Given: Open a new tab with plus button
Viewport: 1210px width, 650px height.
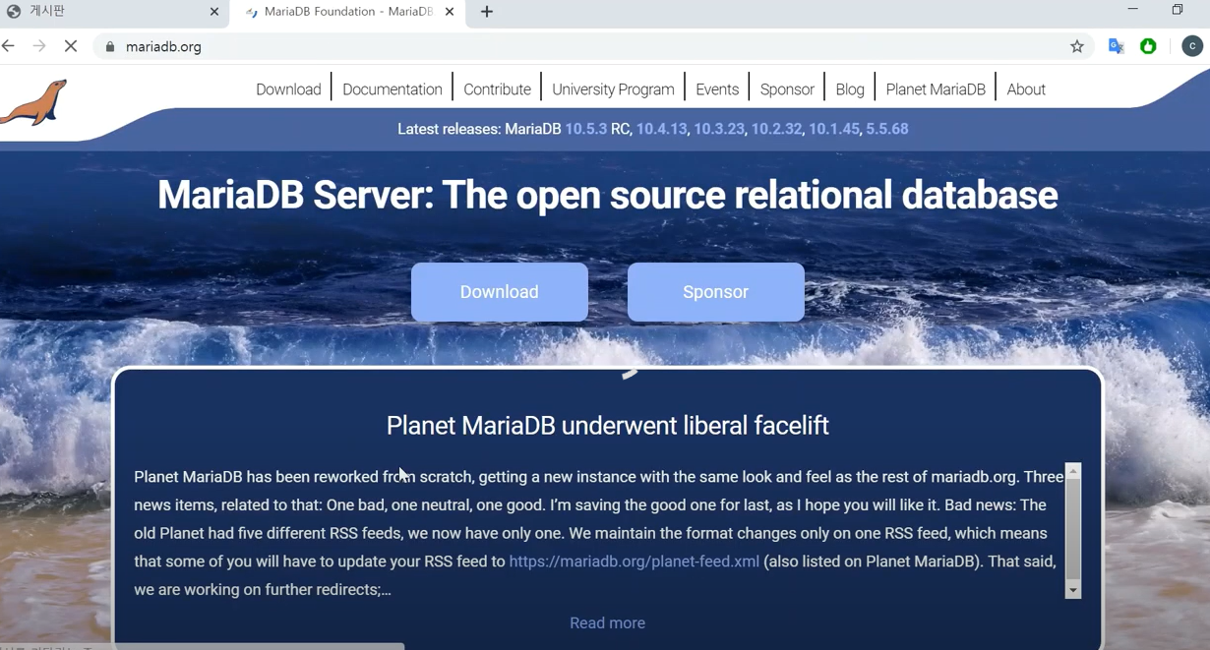Looking at the screenshot, I should tap(487, 12).
